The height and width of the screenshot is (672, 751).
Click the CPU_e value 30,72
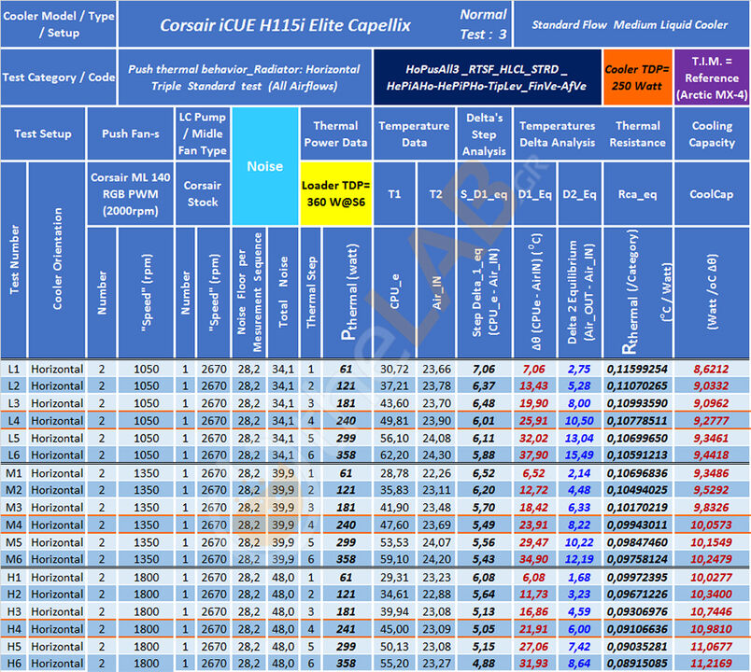[x=395, y=369]
